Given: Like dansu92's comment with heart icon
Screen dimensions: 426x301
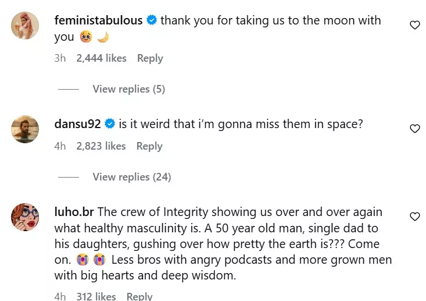Looking at the screenshot, I should click(x=414, y=129).
